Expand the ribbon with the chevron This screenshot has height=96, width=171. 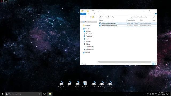pyautogui.click(x=153, y=14)
